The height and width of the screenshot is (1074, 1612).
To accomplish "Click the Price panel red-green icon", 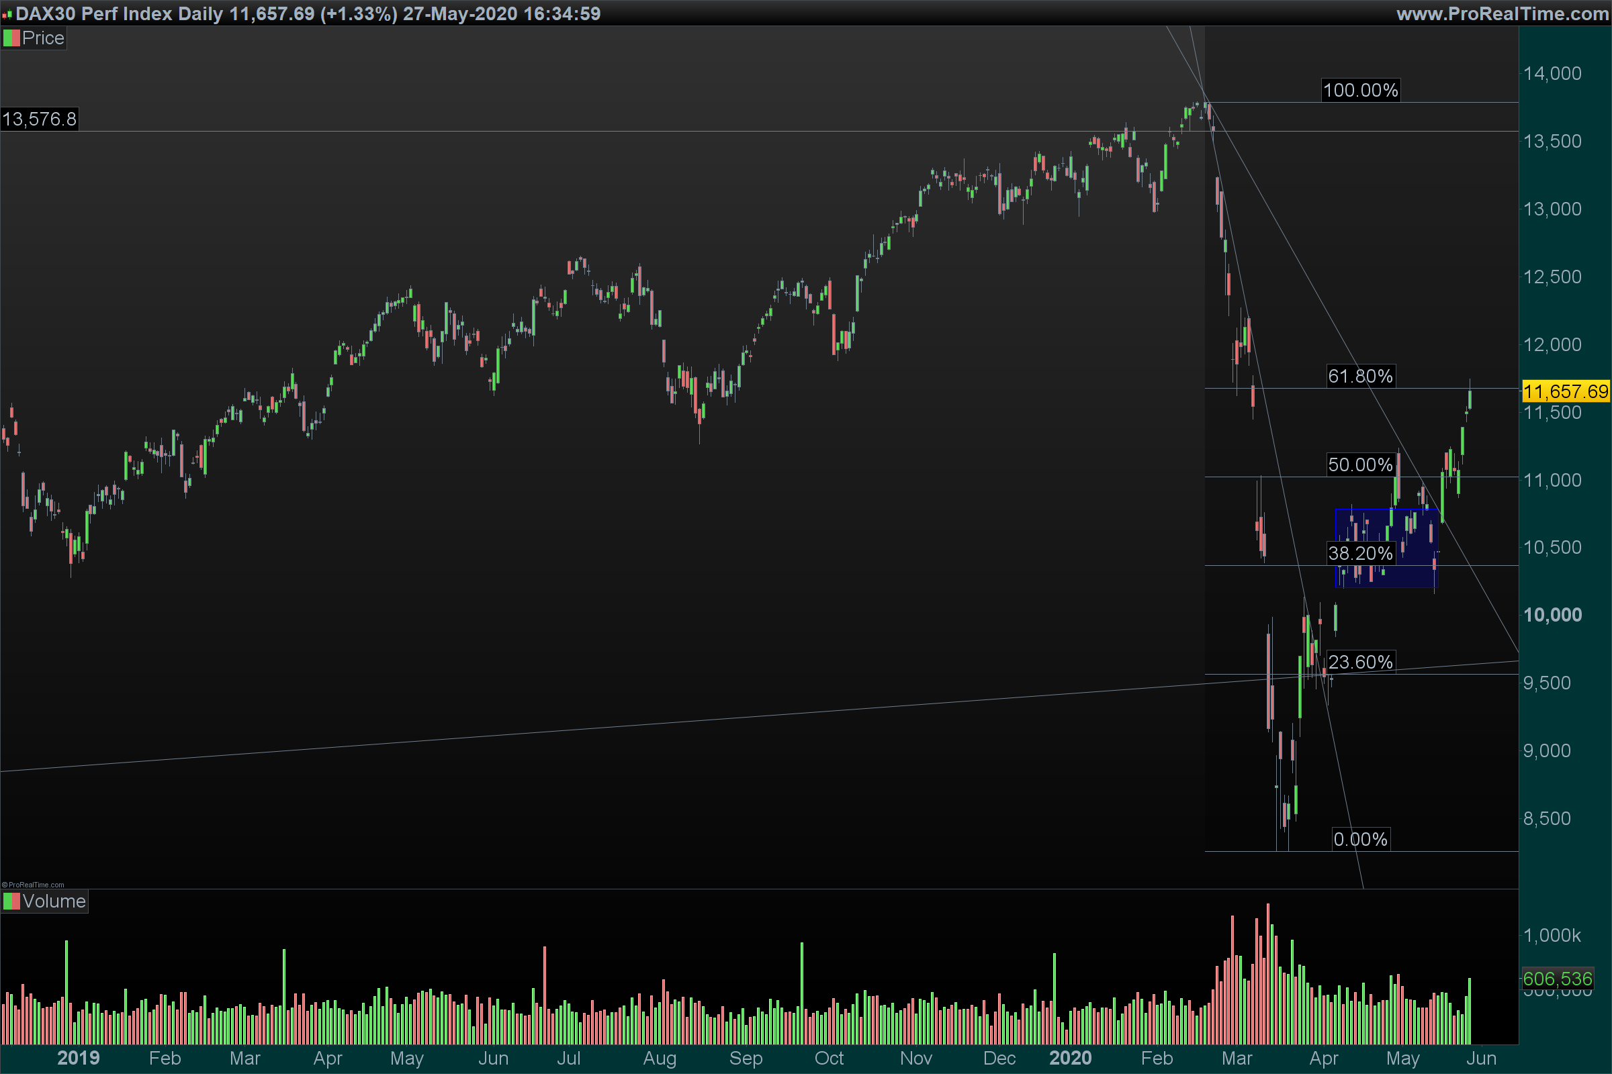I will pyautogui.click(x=11, y=38).
